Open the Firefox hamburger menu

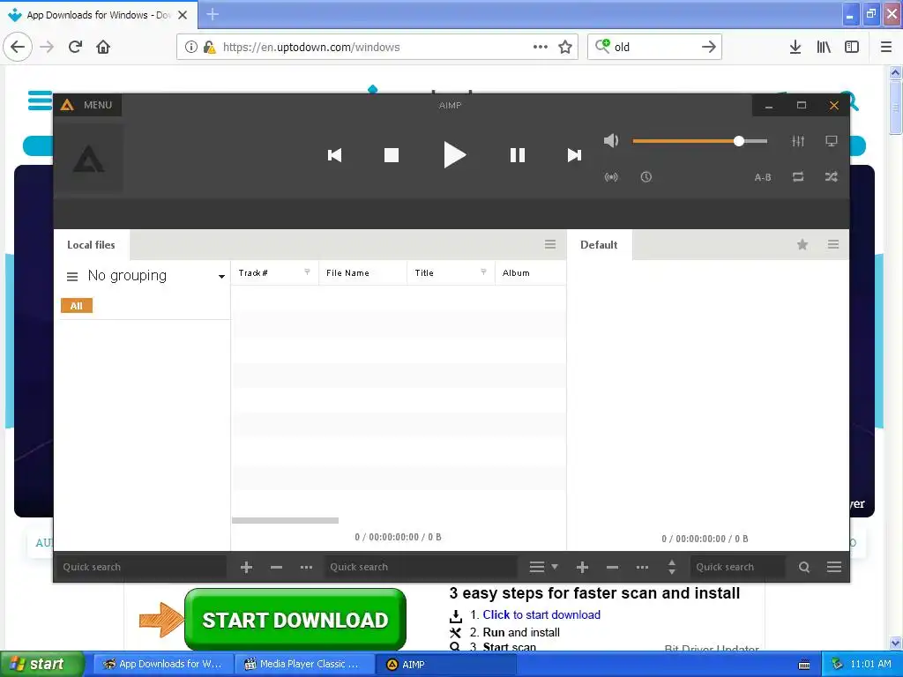coord(886,47)
